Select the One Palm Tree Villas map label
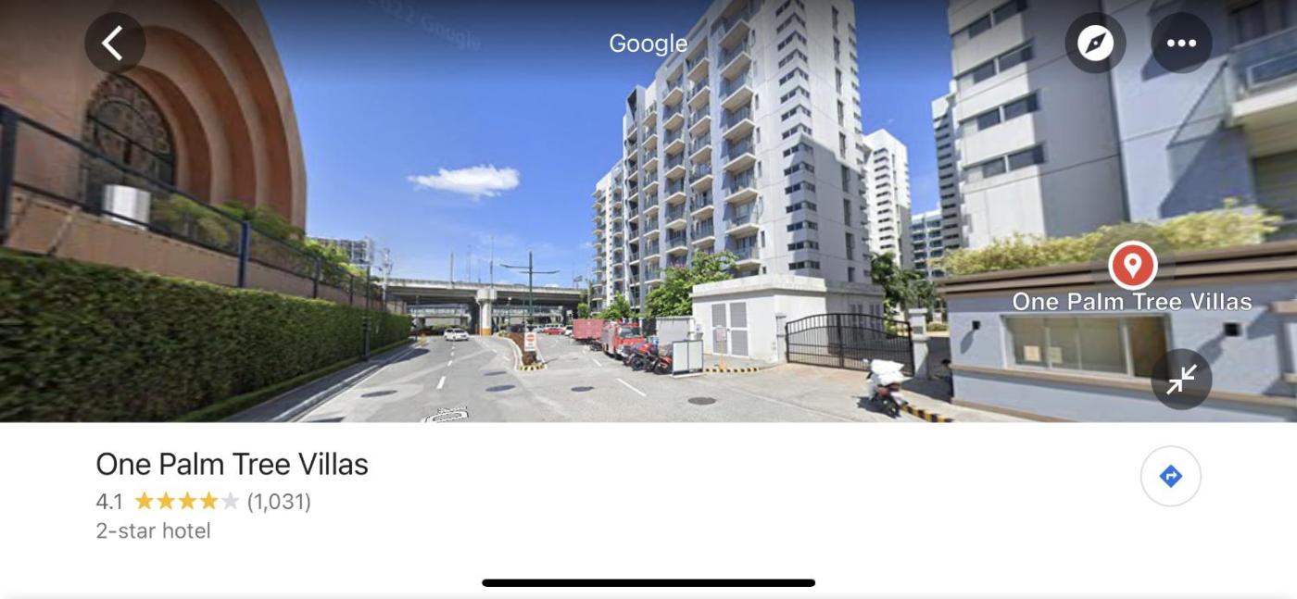This screenshot has height=599, width=1297. (x=1132, y=302)
